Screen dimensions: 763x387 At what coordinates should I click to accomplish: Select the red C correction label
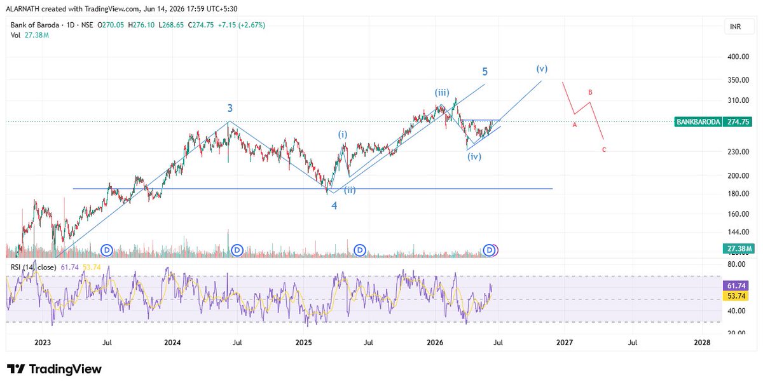point(603,149)
